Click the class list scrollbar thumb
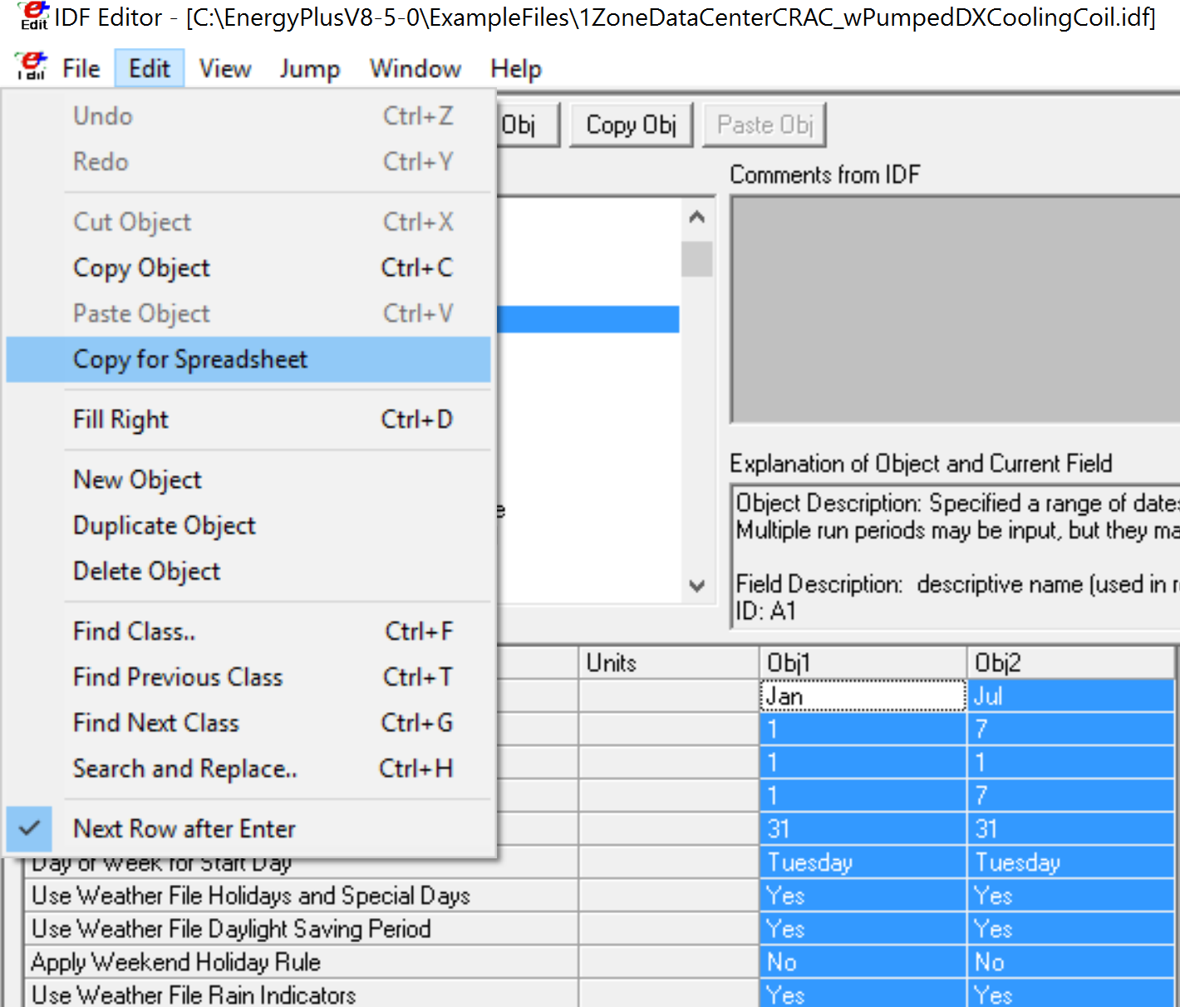Screen dimensions: 1180x1007 click(x=696, y=258)
